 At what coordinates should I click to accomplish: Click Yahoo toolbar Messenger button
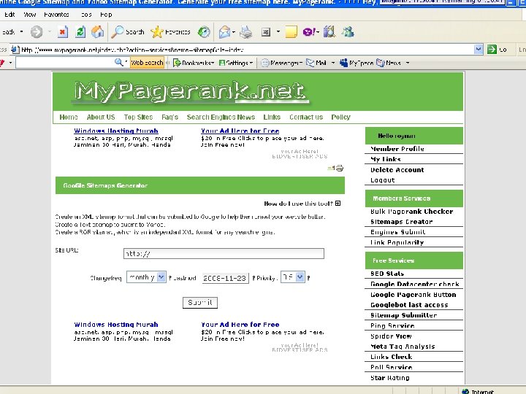click(281, 63)
